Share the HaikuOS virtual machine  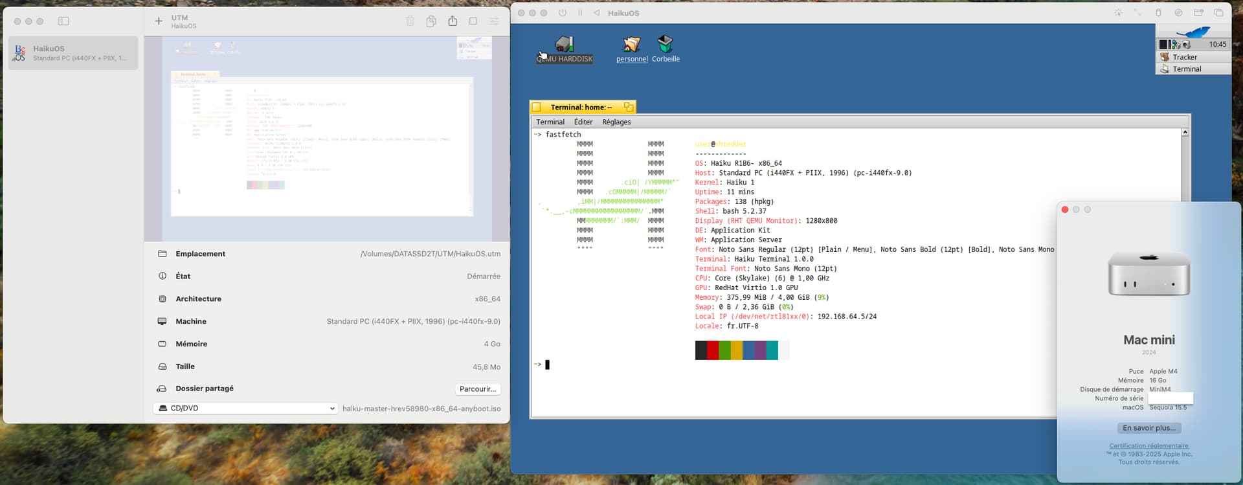pos(453,21)
